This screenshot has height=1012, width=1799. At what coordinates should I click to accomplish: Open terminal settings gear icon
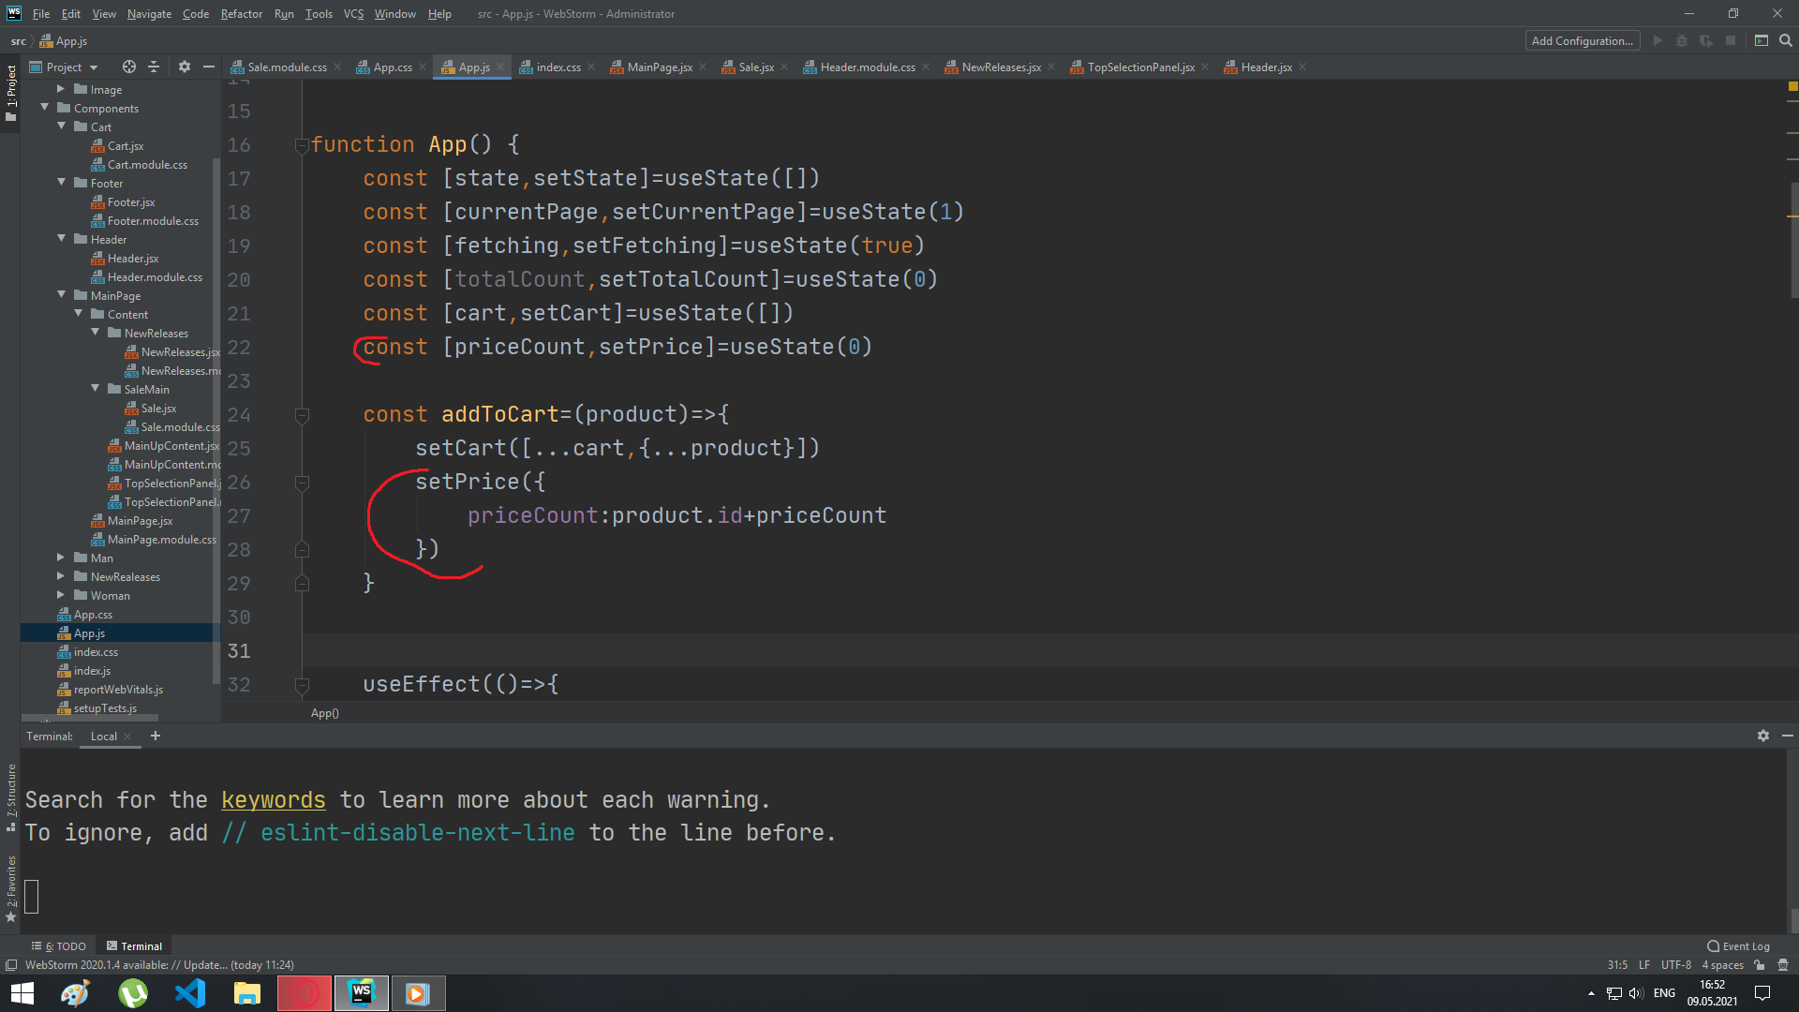(x=1762, y=736)
